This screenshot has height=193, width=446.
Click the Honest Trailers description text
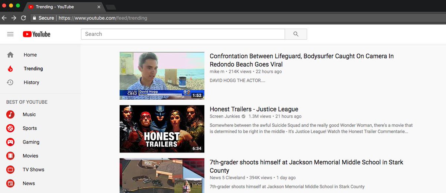point(311,128)
